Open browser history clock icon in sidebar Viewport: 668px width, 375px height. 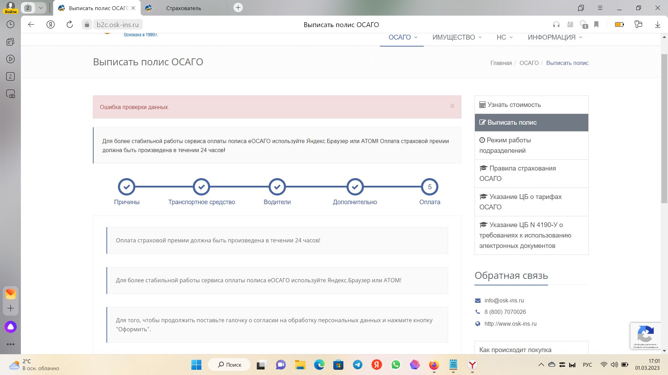tap(10, 24)
